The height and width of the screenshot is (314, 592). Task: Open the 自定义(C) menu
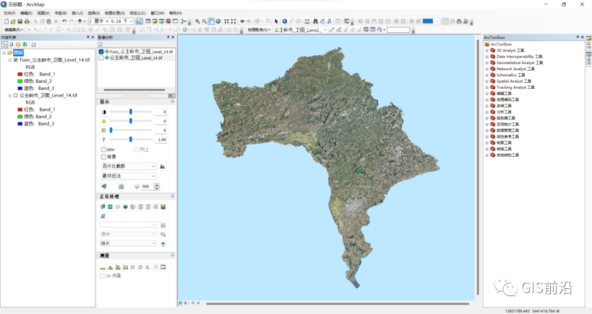pos(138,13)
